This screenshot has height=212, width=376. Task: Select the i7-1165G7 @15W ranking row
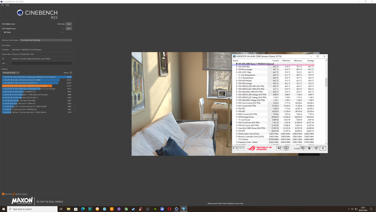[x=37, y=112]
